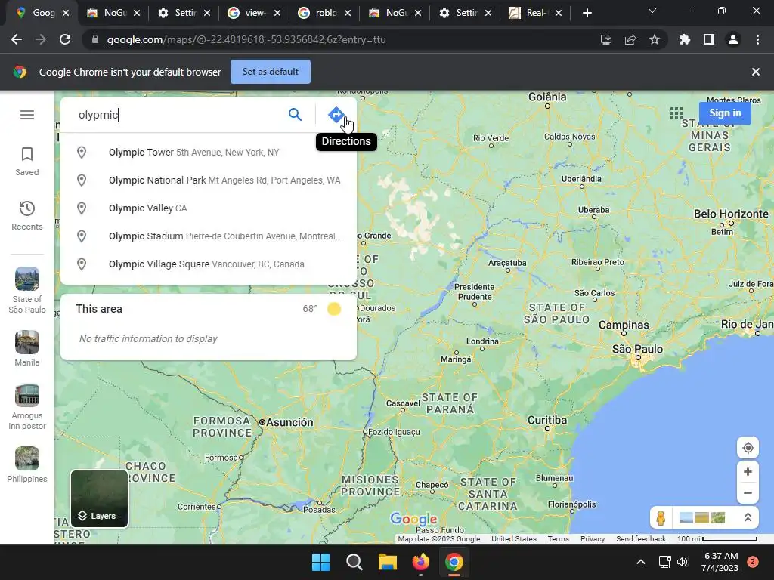Click the install app icon in address bar
774x580 pixels.
(x=605, y=39)
